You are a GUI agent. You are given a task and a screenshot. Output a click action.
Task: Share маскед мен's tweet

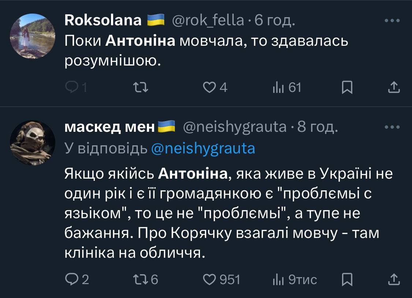click(x=394, y=280)
